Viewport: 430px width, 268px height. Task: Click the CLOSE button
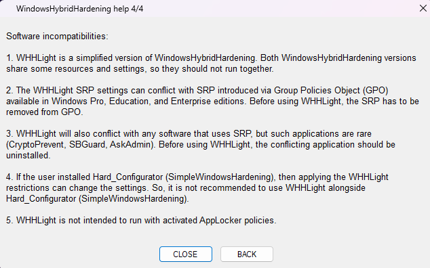point(186,254)
